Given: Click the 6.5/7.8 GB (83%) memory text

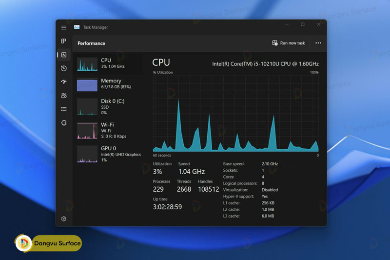Looking at the screenshot, I should click(116, 87).
